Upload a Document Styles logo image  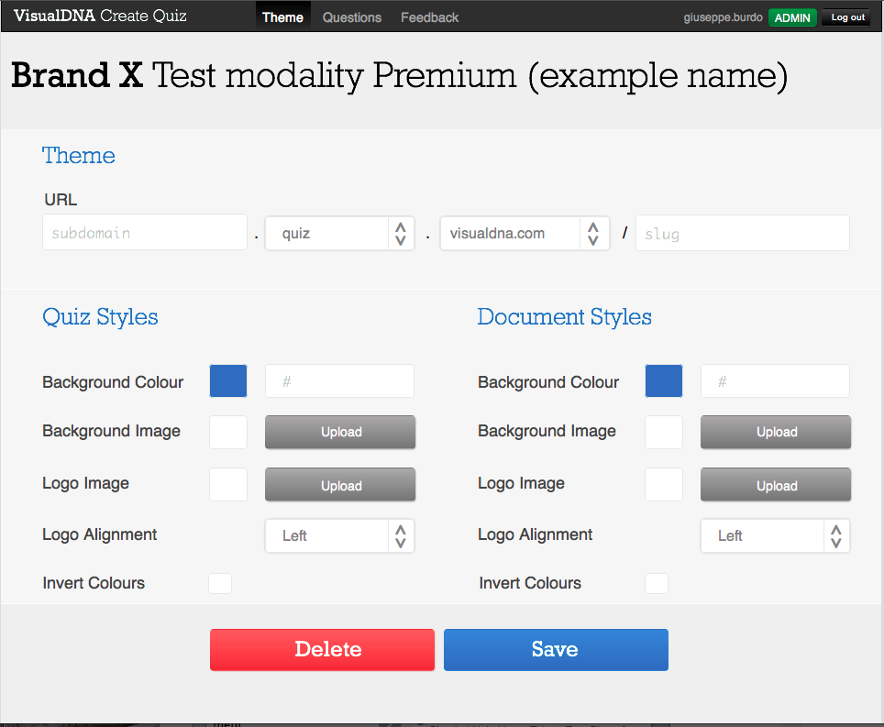tap(776, 485)
